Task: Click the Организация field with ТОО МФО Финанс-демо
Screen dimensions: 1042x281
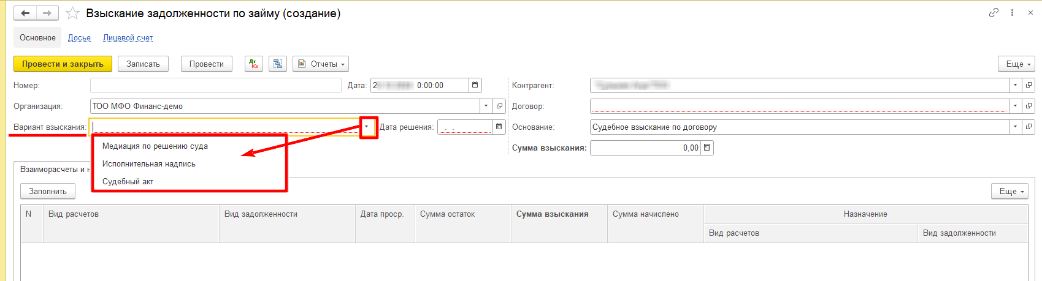Action: [285, 106]
